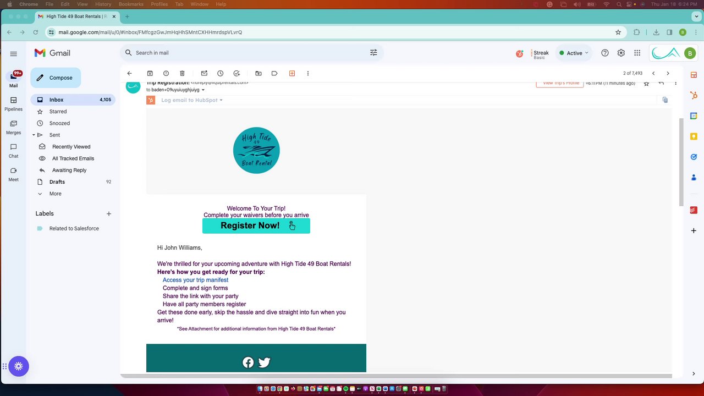Viewport: 704px width, 396px height.
Task: Open the Related to Salesforce label
Action: (73, 228)
